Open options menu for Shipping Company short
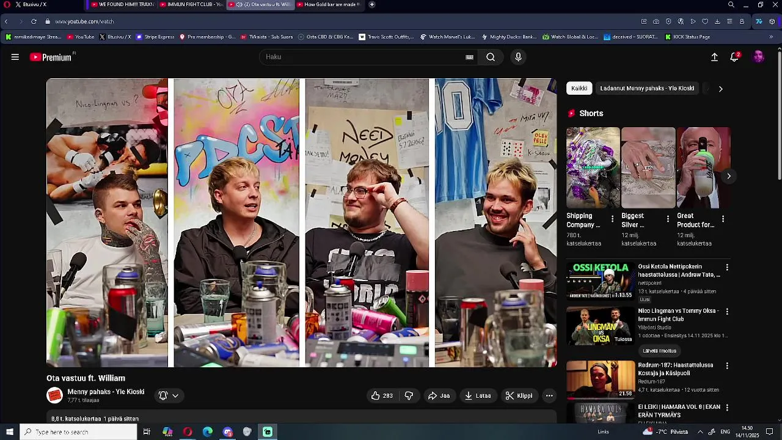This screenshot has height=440, width=782. click(x=612, y=219)
